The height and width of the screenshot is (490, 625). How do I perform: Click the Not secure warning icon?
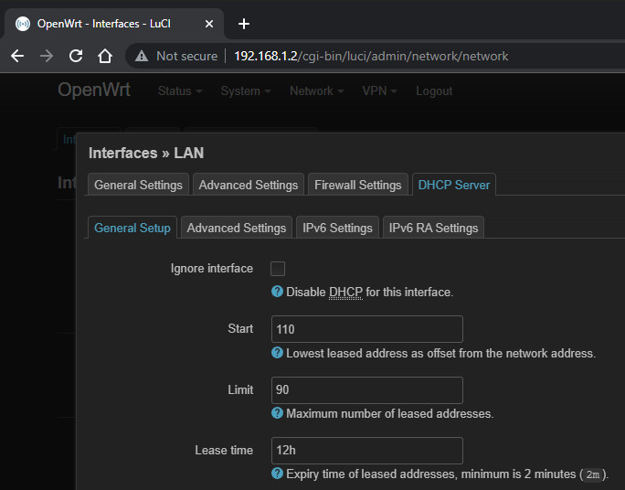click(141, 56)
